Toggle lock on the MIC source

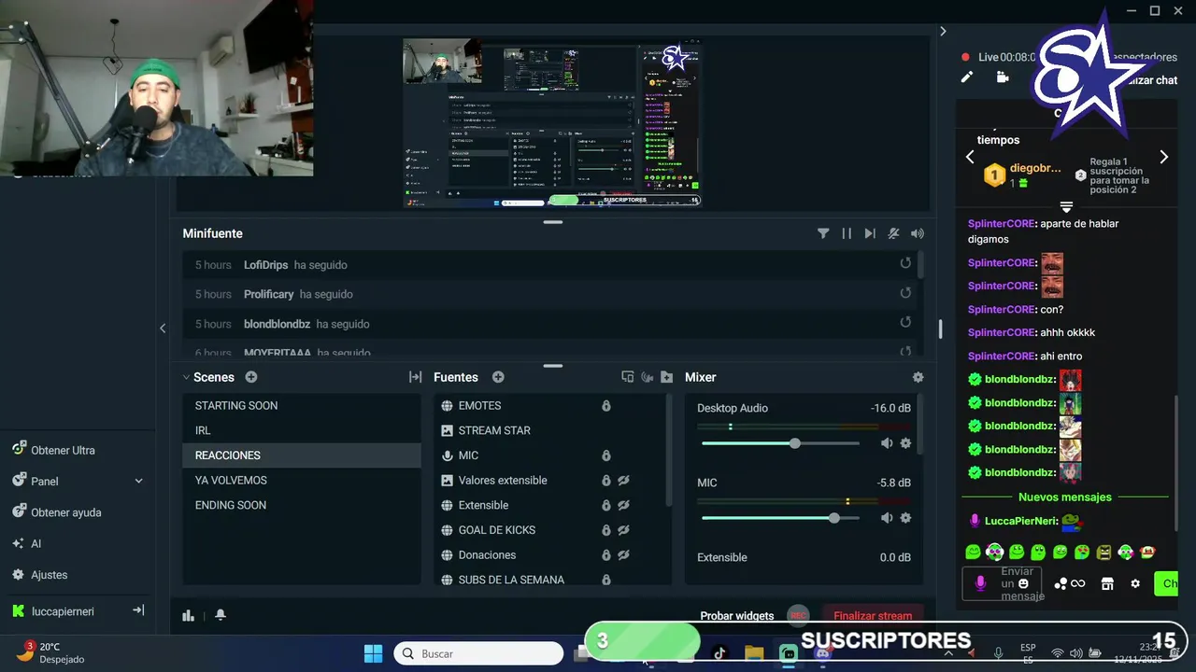click(605, 455)
